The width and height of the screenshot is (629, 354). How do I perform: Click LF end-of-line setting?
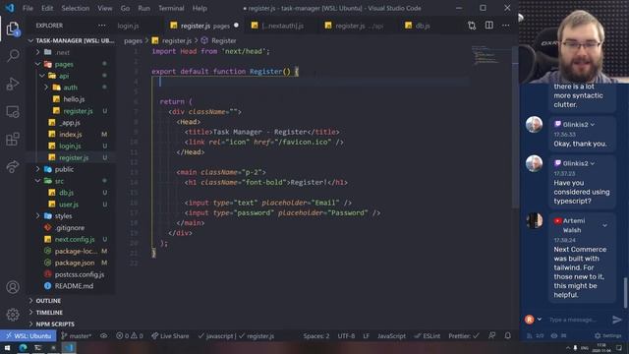(x=367, y=336)
